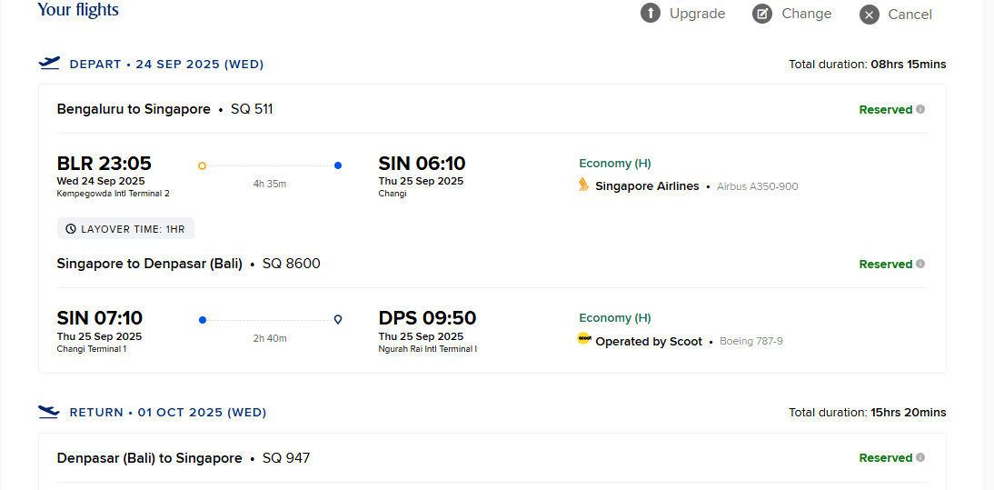Click the Upgrade arrow icon
This screenshot has width=994, height=490.
click(x=651, y=14)
